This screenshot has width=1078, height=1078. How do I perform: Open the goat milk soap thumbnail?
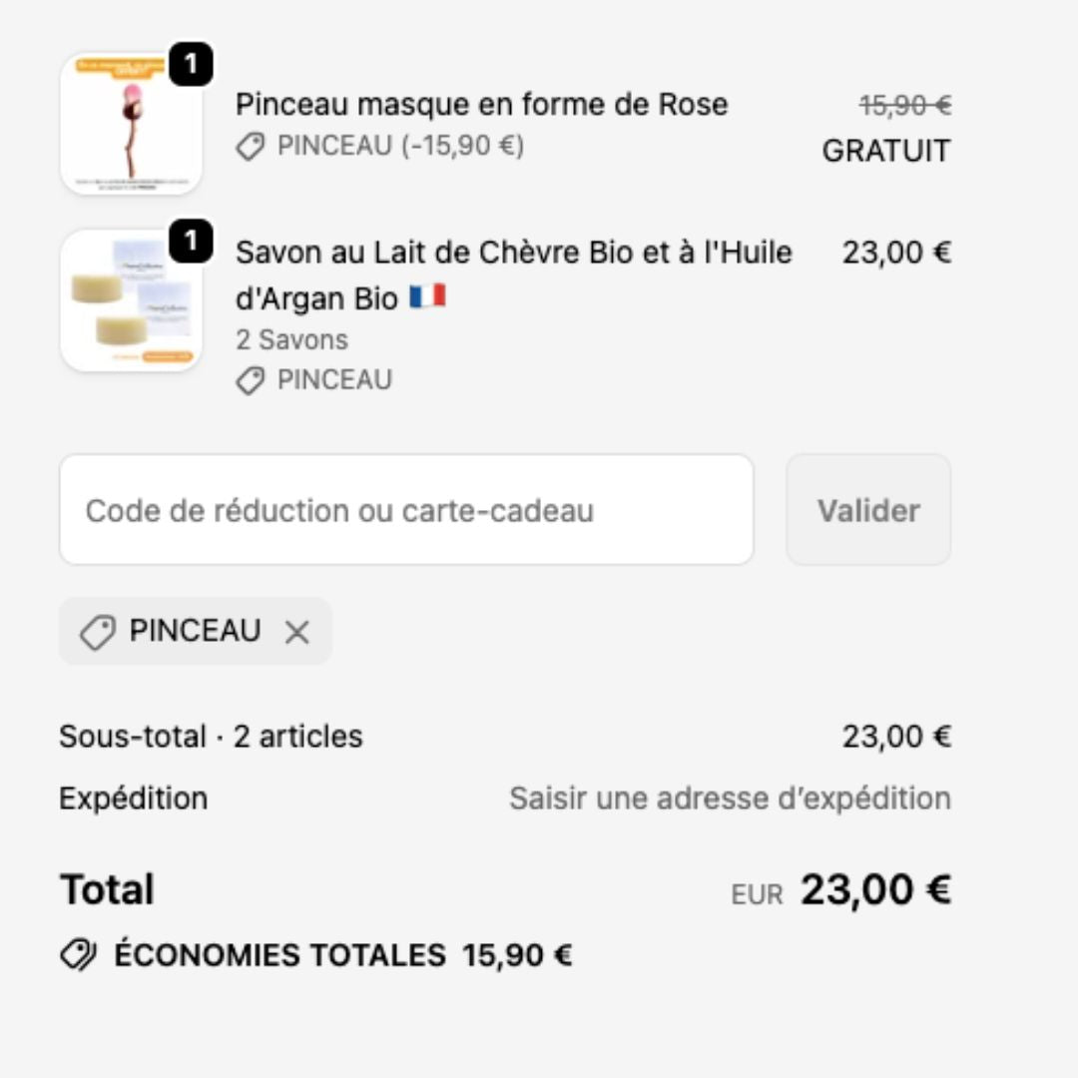[131, 300]
